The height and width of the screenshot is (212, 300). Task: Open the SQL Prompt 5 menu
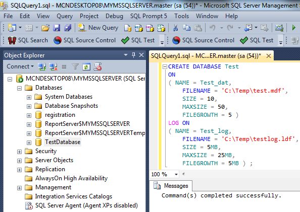point(148,16)
